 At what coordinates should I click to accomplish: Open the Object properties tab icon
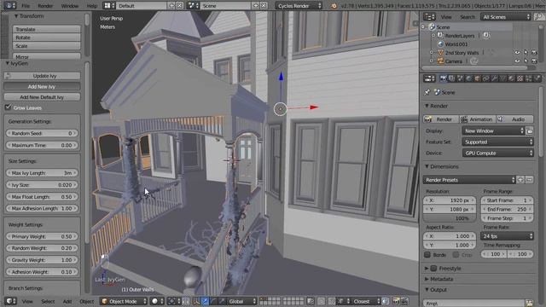pos(477,78)
